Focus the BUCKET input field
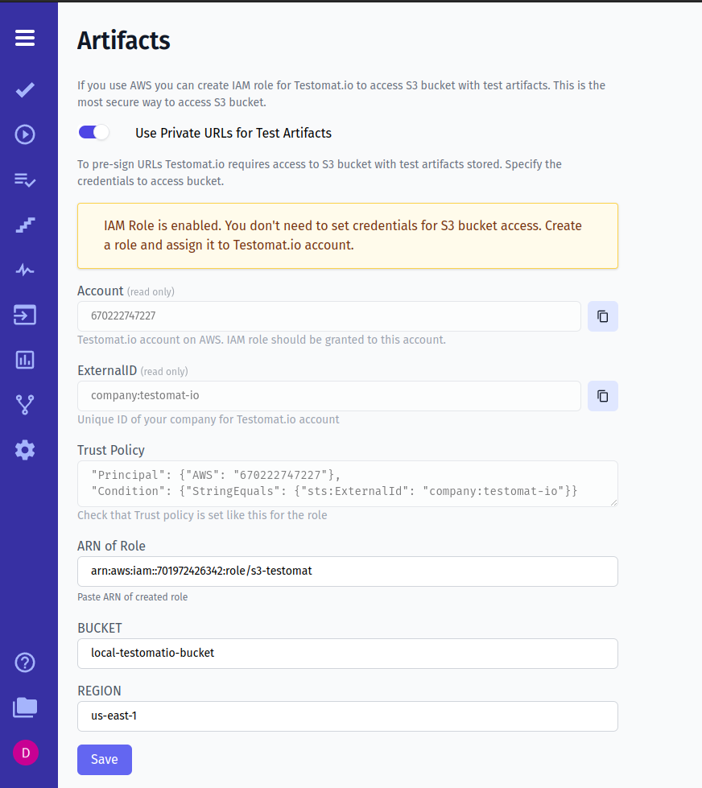Screen dimensions: 702x788 point(347,654)
